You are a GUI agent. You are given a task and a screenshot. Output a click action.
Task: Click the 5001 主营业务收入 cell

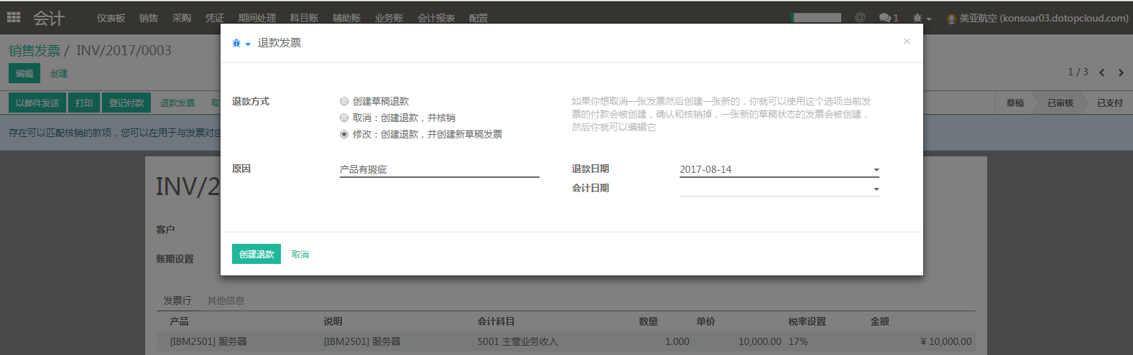point(517,341)
